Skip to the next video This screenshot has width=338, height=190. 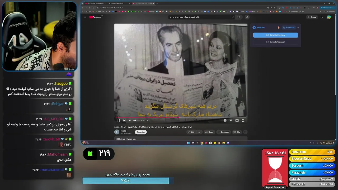click(x=124, y=120)
